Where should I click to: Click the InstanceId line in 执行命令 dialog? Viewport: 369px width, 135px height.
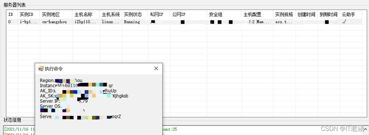[x=77, y=86]
